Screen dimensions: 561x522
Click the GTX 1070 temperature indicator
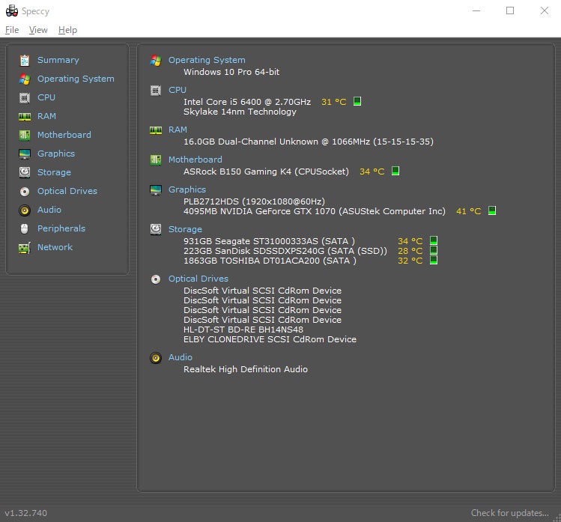(492, 211)
